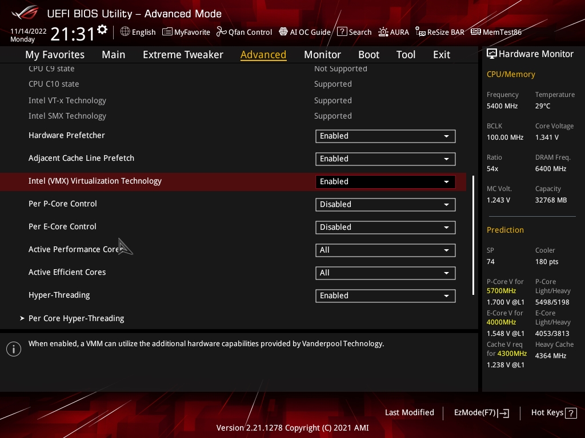
Task: Click the Version 2.21.1278 copyright text
Action: [x=292, y=428]
